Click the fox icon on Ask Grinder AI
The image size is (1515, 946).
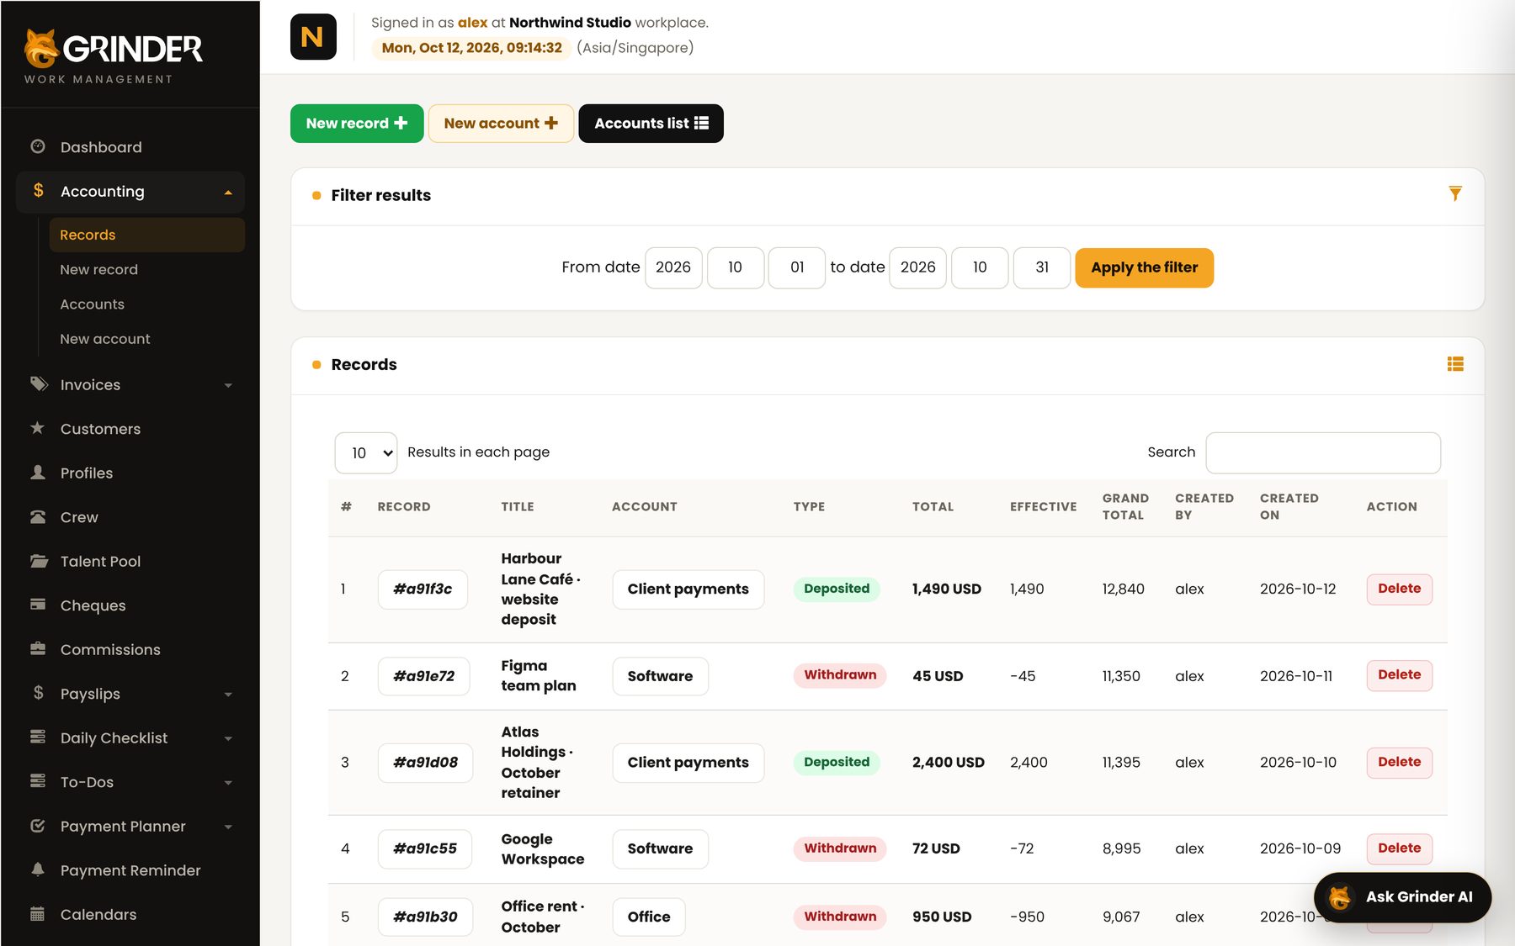click(1341, 897)
